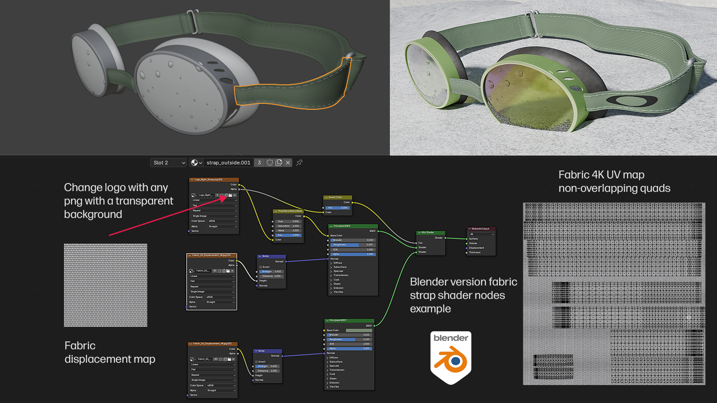The height and width of the screenshot is (403, 717).
Task: Unlink image in upper Fabric displacement node
Action: pyautogui.click(x=232, y=271)
